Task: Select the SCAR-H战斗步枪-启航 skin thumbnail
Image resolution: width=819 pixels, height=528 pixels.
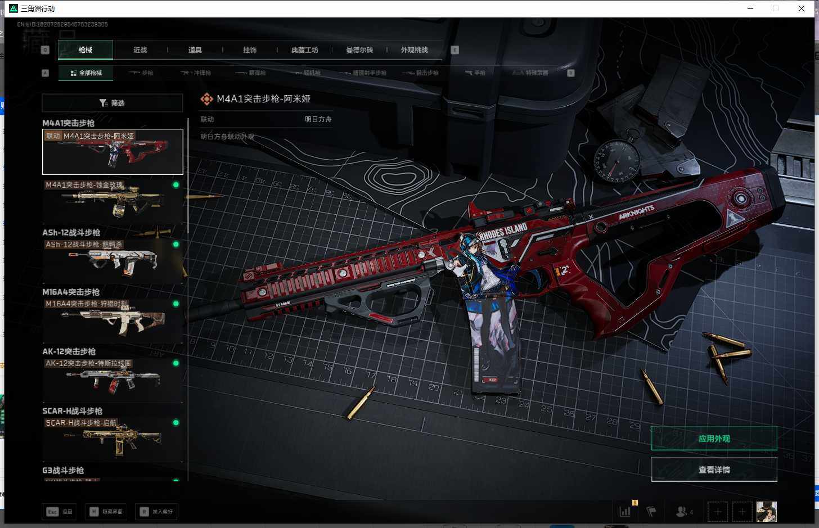Action: point(112,440)
